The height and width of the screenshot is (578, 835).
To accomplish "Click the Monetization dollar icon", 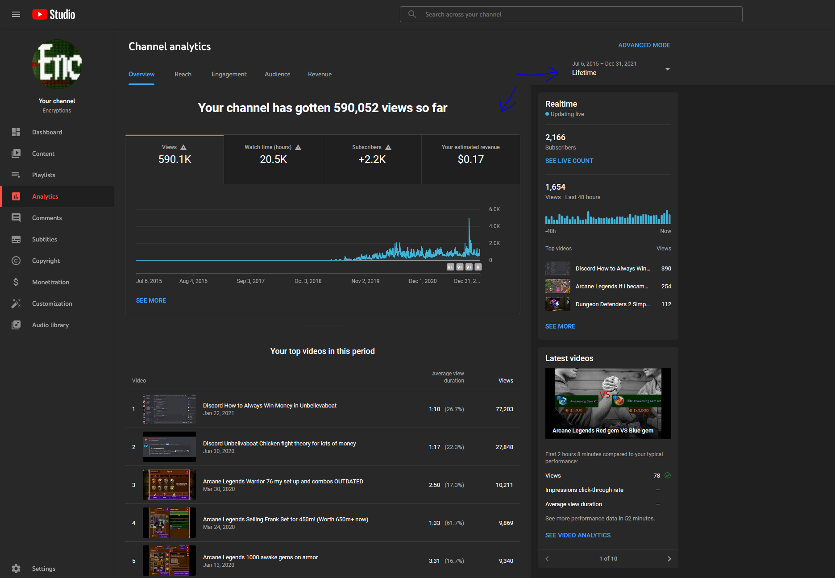I will point(16,282).
